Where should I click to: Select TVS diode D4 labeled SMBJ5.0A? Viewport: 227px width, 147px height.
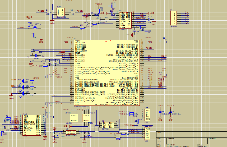(x=160, y=112)
